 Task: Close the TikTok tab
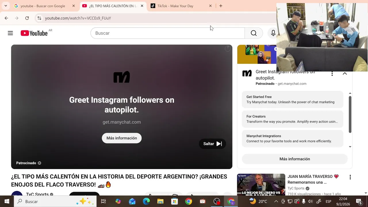(210, 6)
